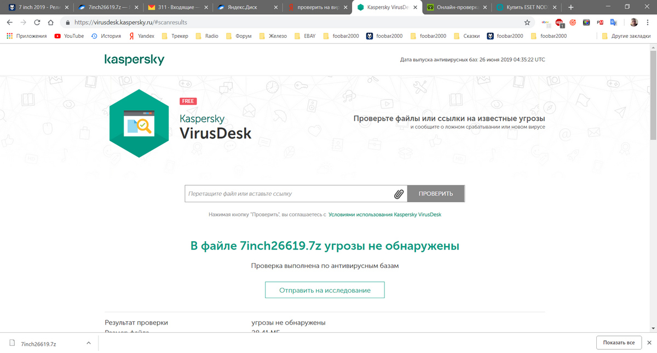Open the История bookmark

tap(106, 36)
